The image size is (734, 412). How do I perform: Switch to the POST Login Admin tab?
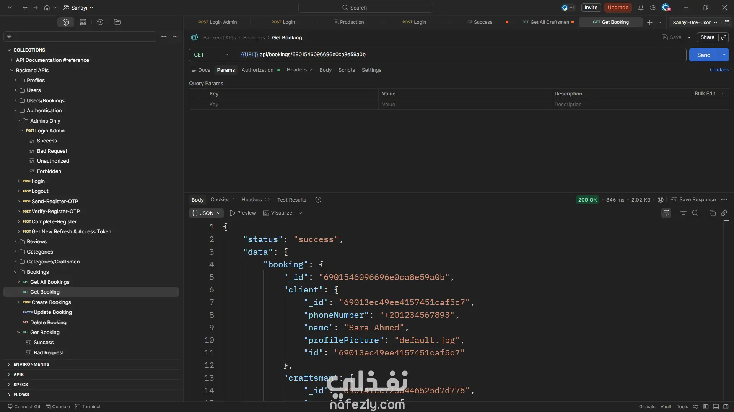point(217,22)
